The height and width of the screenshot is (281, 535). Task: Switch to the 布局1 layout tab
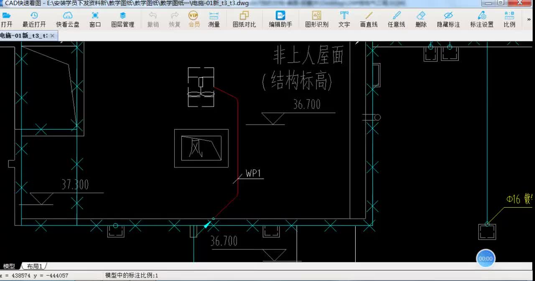click(x=35, y=266)
